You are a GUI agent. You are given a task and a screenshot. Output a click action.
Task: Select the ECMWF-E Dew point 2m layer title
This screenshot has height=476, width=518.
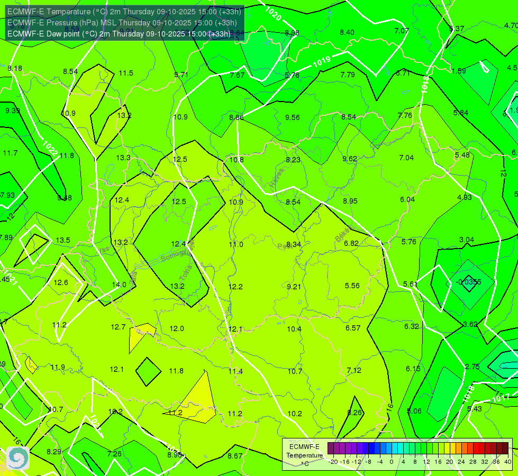(x=119, y=34)
